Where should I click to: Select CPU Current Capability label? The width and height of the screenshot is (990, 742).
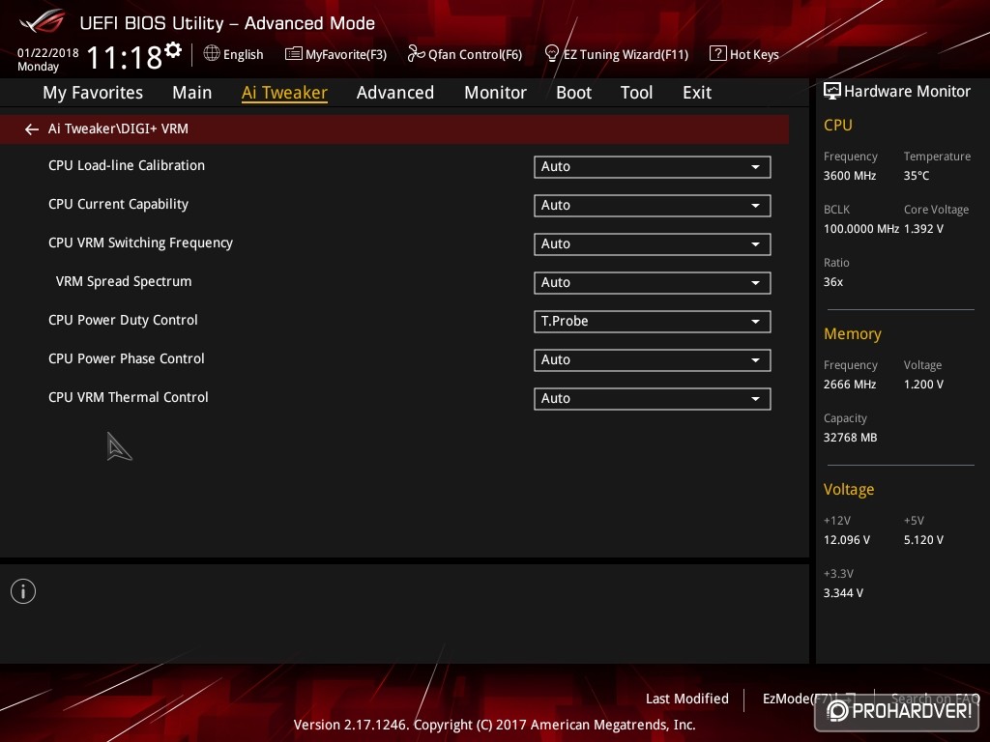(118, 205)
